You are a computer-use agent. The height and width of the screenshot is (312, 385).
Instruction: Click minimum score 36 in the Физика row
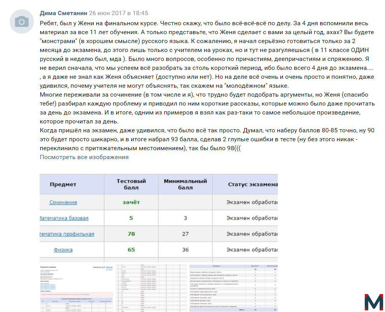185,250
